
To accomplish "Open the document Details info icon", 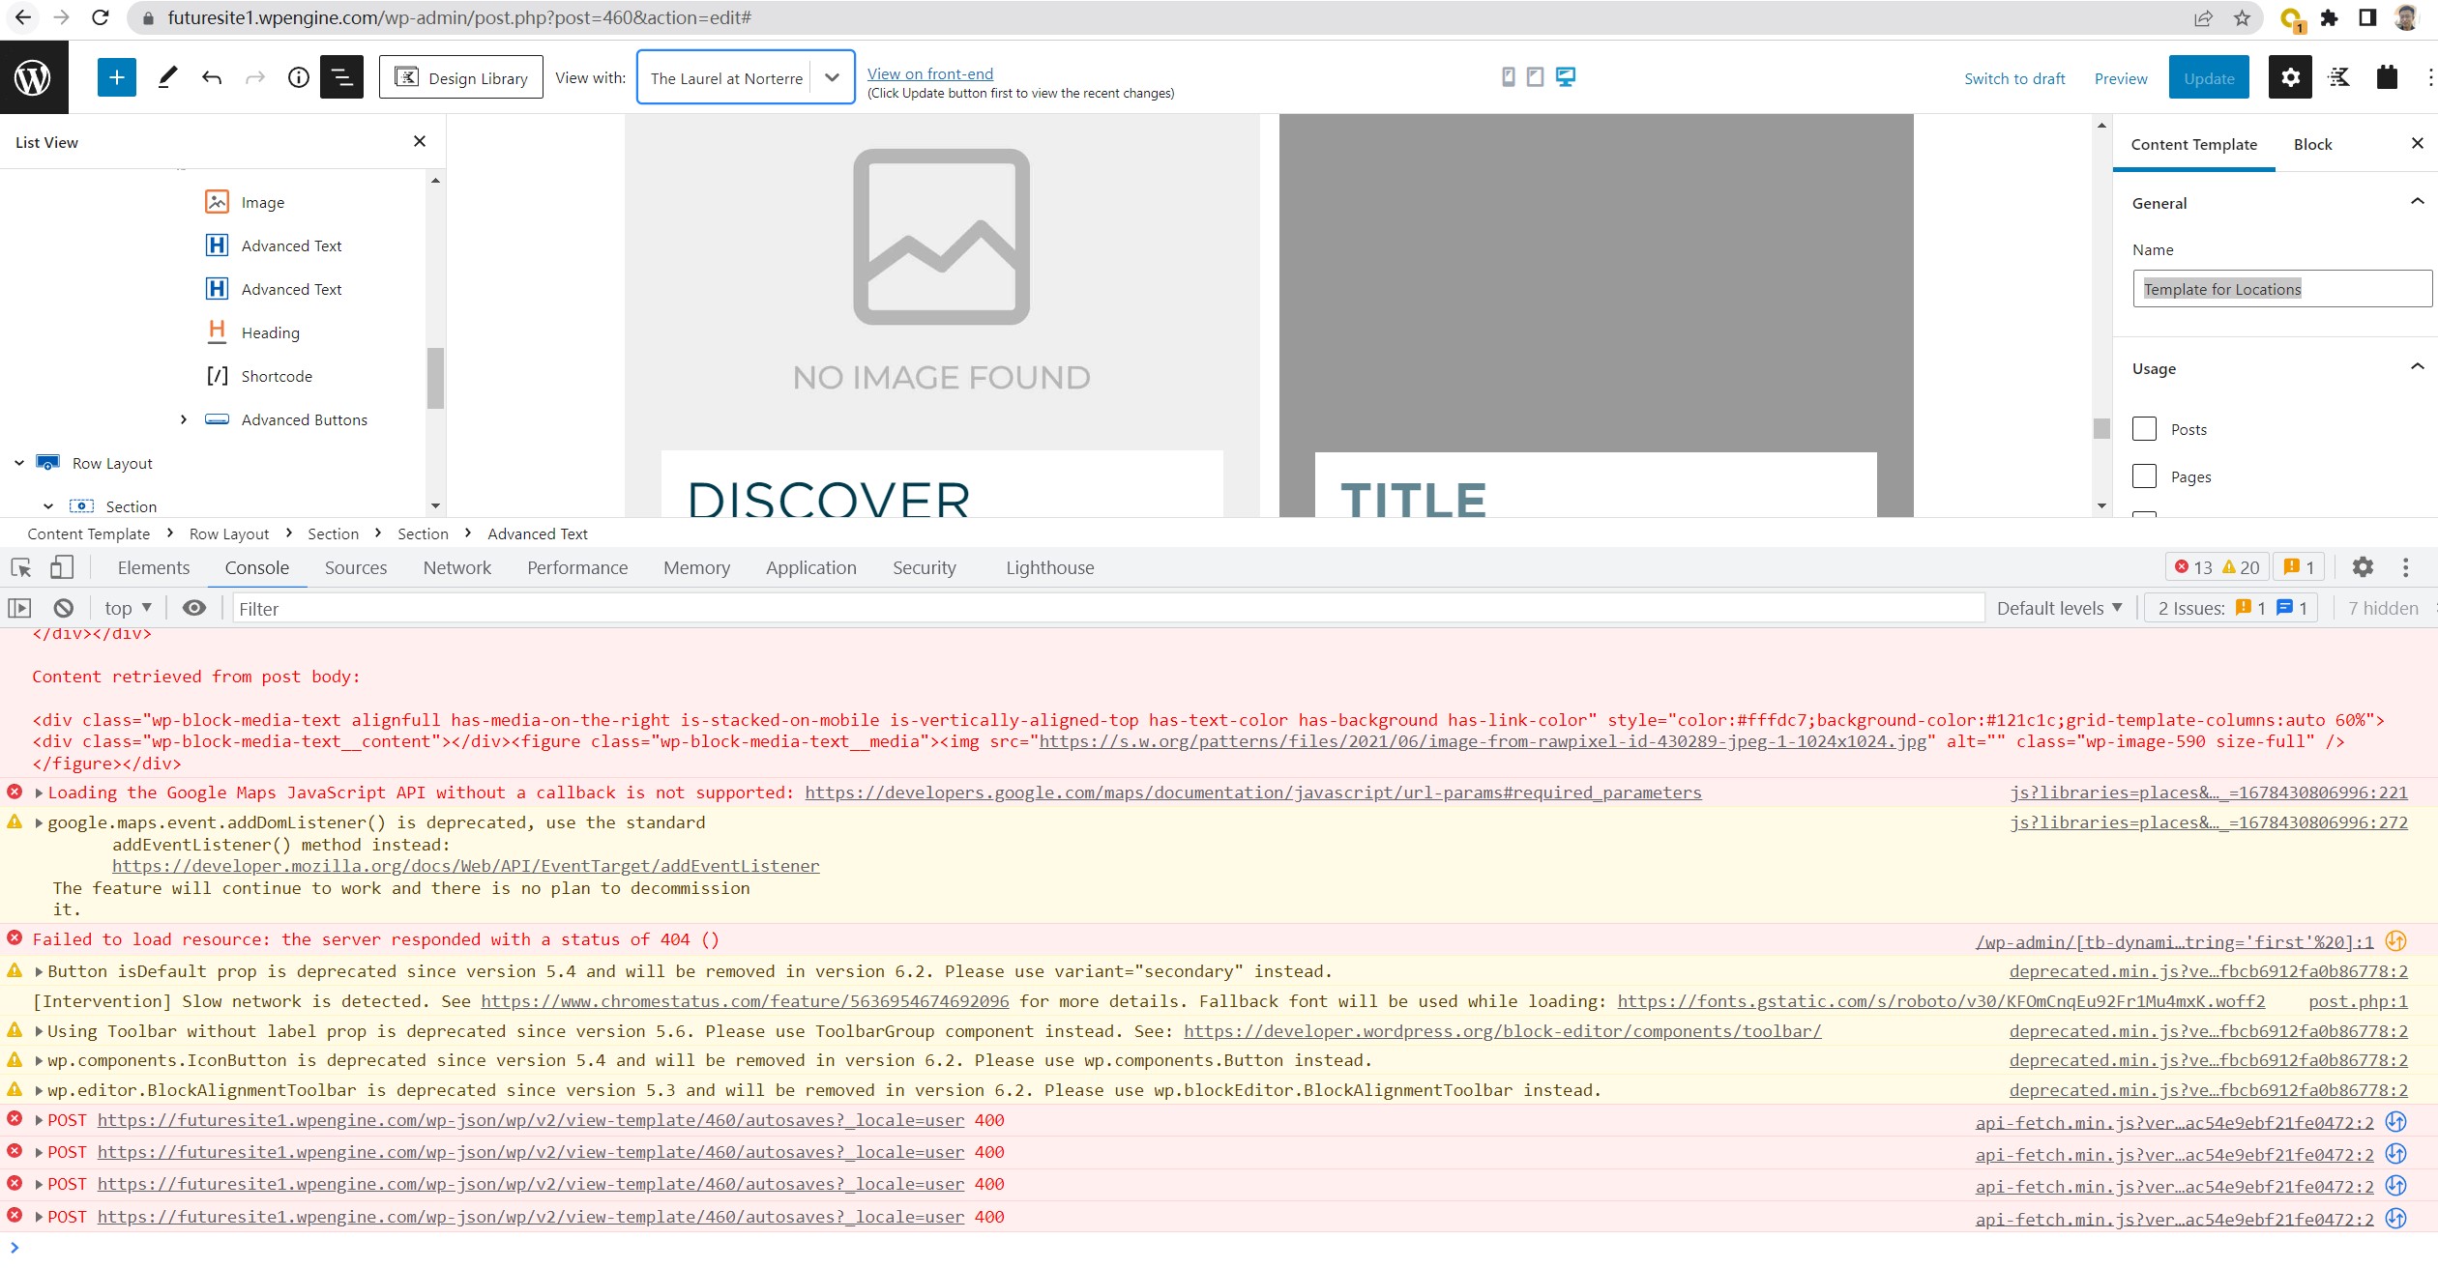I will (x=299, y=77).
